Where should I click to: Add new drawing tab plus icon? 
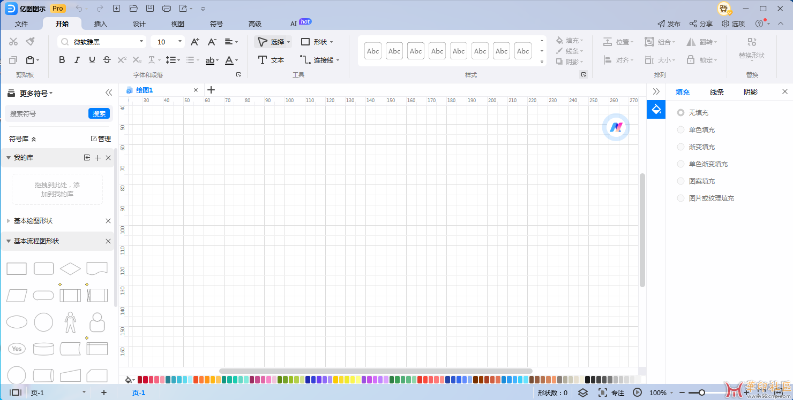coord(211,90)
